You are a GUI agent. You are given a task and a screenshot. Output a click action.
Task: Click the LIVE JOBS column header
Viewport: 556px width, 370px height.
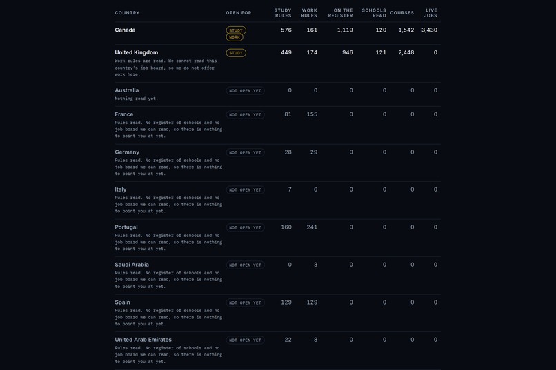click(430, 12)
